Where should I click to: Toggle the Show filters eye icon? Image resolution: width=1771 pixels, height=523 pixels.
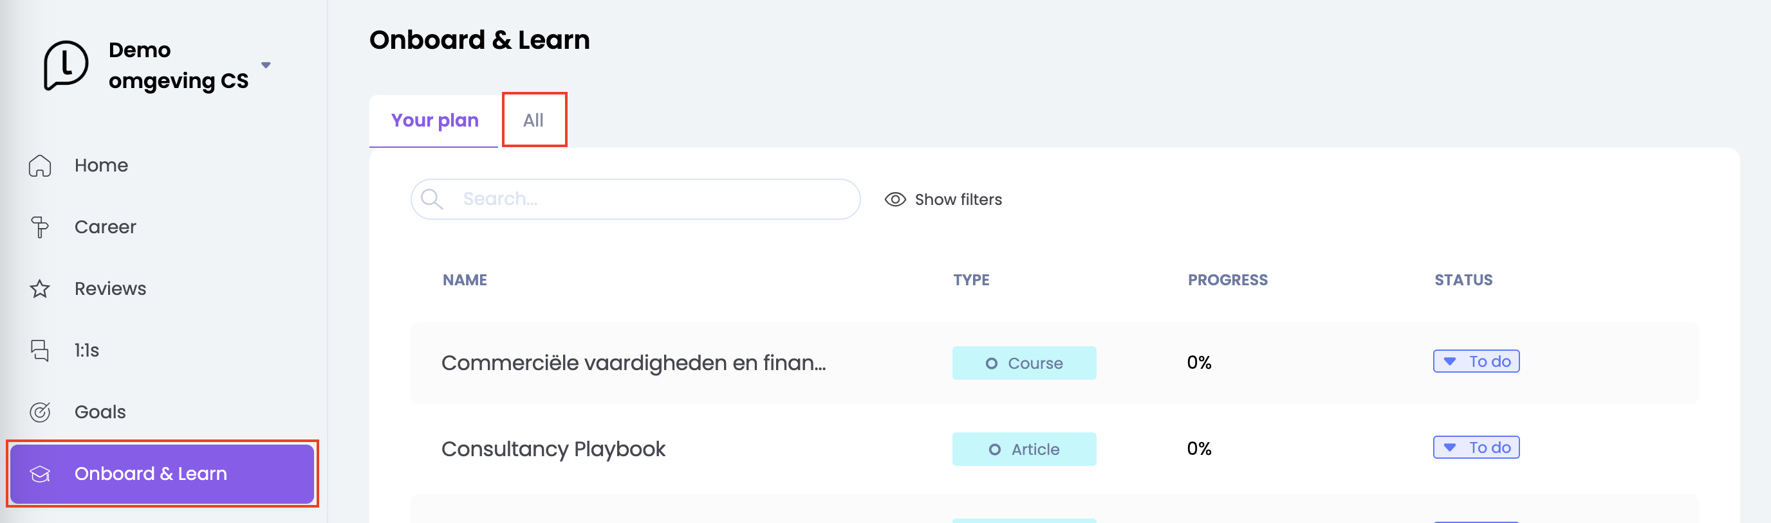895,200
